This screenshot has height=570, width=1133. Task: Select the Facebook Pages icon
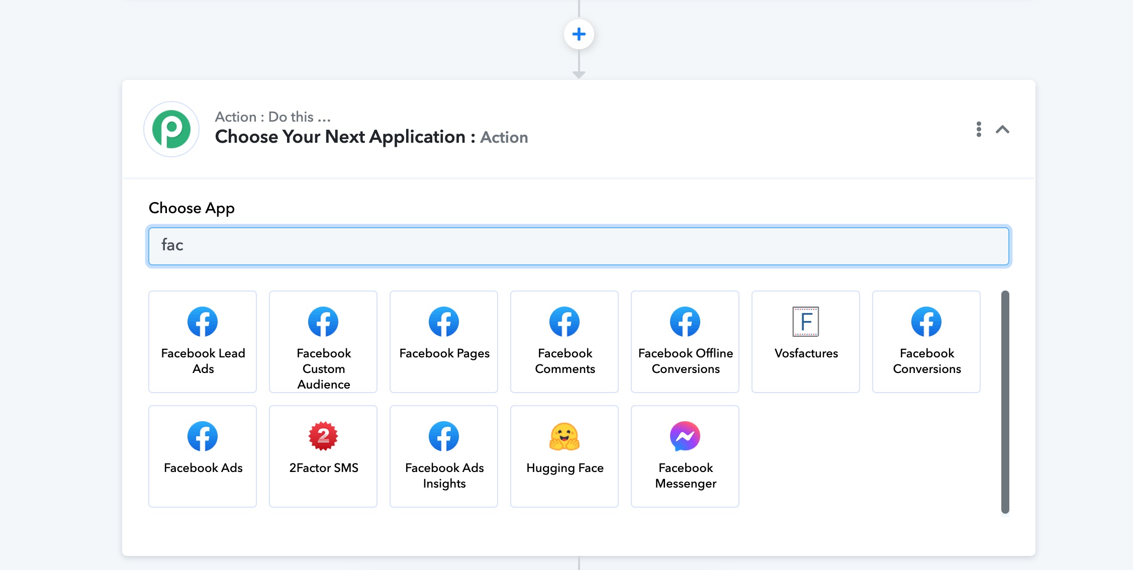click(444, 322)
